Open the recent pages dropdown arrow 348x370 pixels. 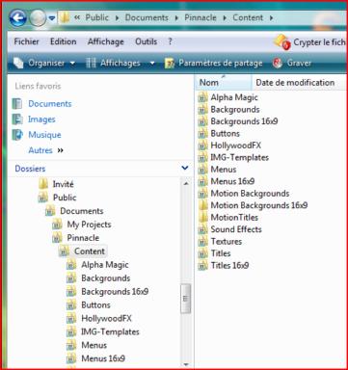(52, 18)
